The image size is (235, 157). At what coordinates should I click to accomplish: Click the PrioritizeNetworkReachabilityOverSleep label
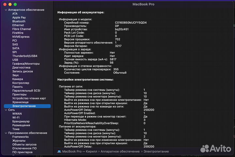coord(91,123)
